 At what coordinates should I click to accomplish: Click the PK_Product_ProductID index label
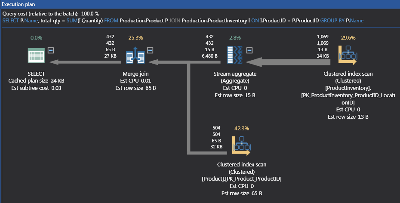coord(241,178)
